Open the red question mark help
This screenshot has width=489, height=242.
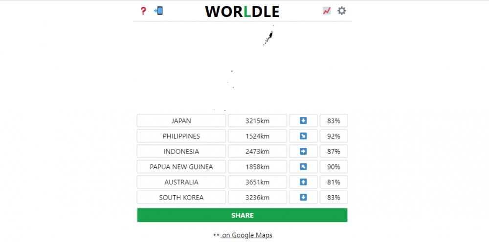coord(143,11)
